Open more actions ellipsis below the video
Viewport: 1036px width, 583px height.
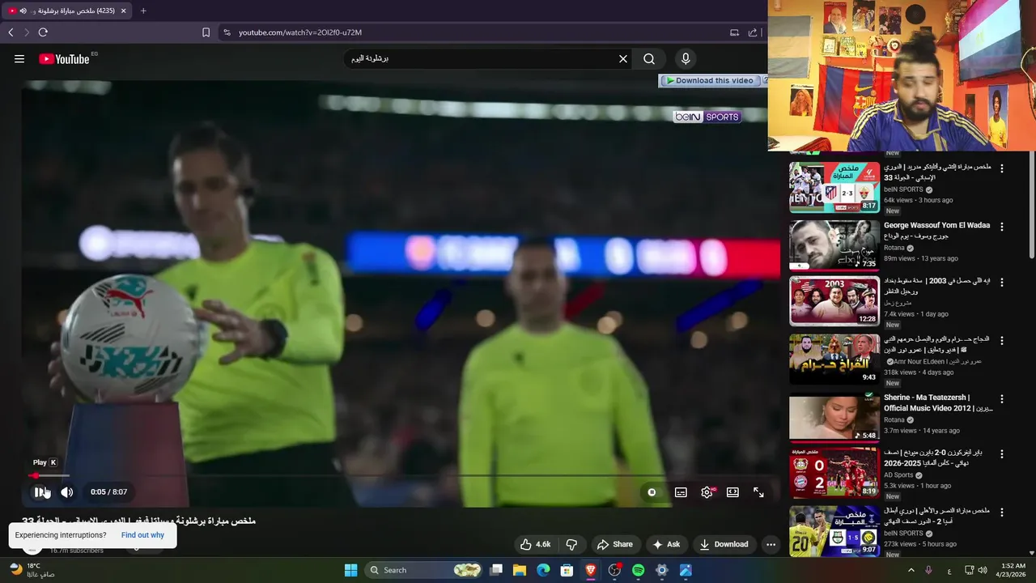(x=771, y=544)
